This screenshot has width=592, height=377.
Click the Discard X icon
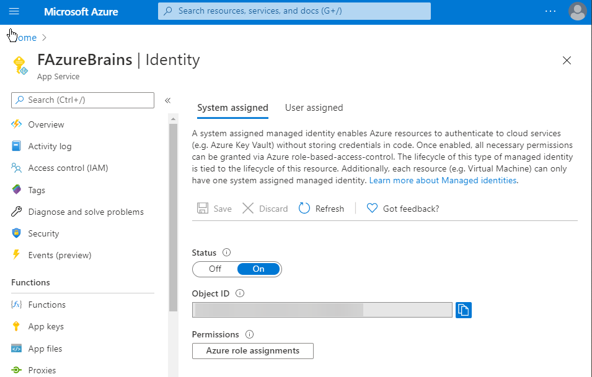[248, 209]
